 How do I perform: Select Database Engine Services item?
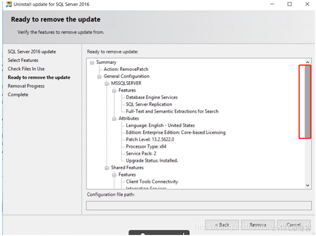(x=152, y=97)
